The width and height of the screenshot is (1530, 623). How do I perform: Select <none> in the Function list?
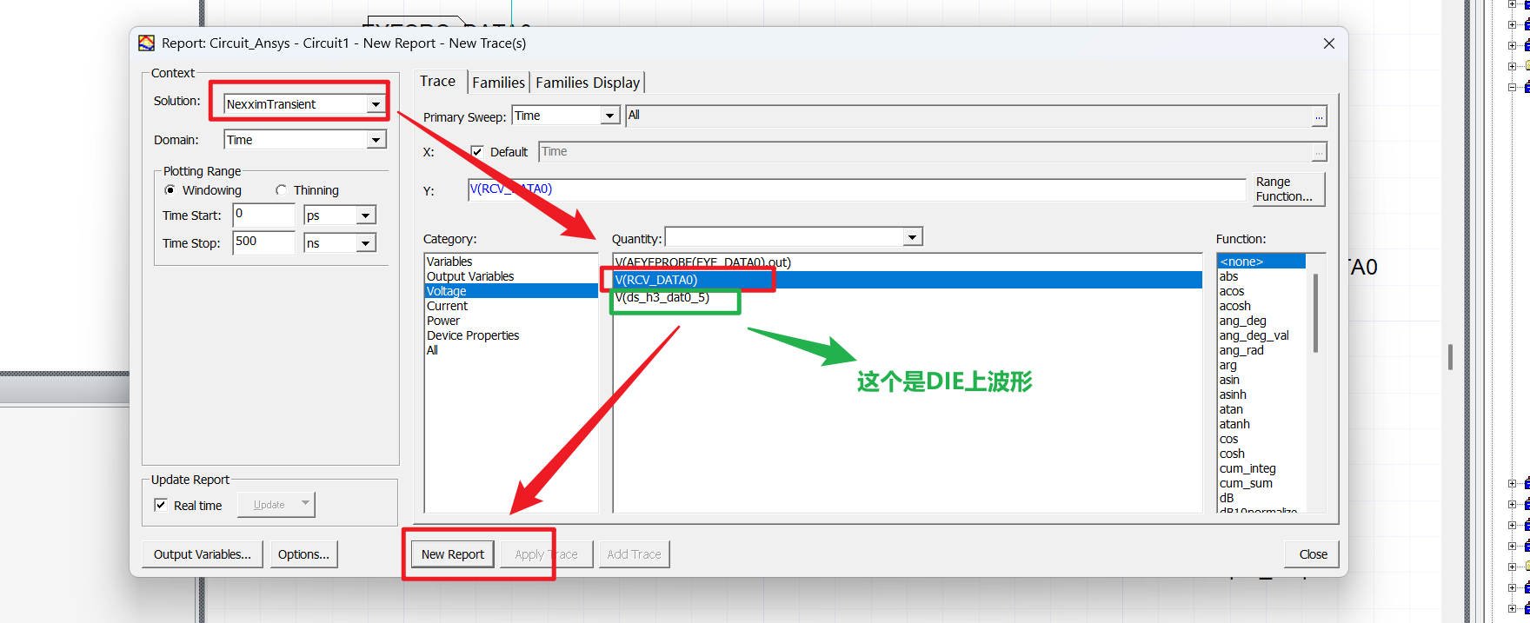(1261, 262)
